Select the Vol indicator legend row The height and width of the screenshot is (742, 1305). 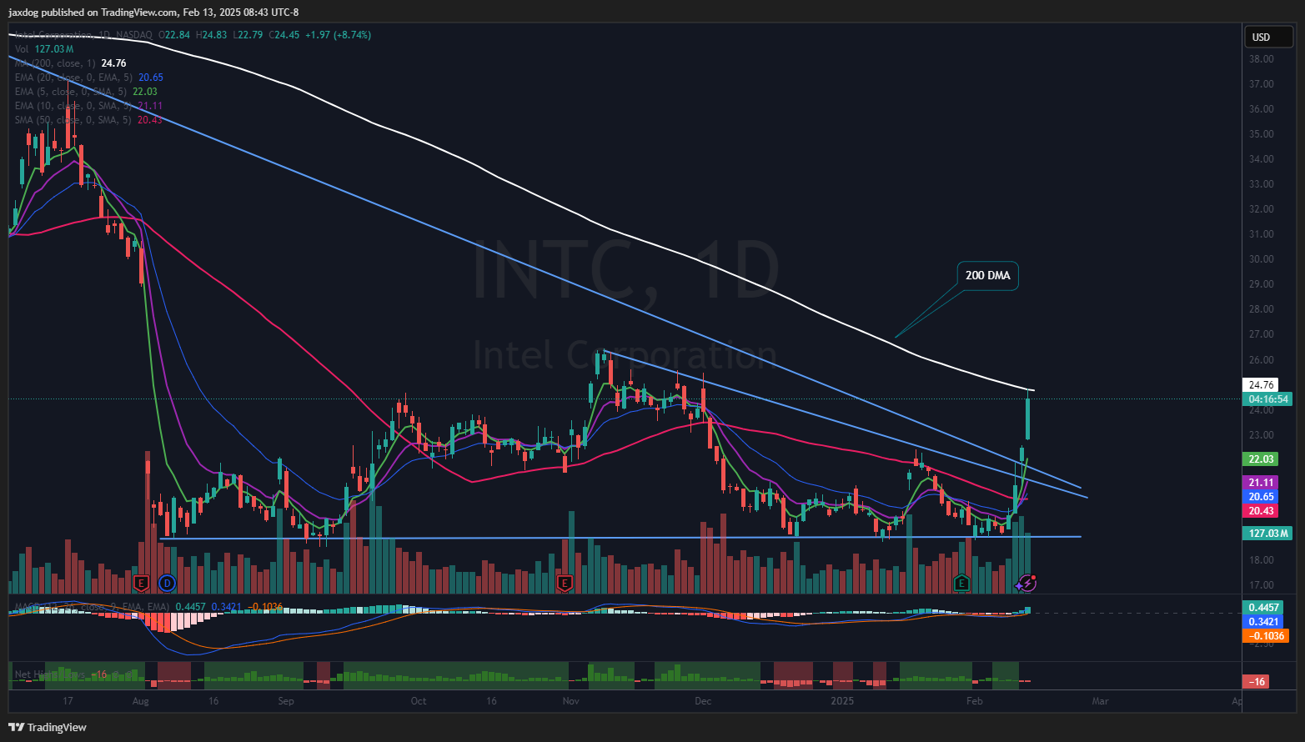(44, 49)
